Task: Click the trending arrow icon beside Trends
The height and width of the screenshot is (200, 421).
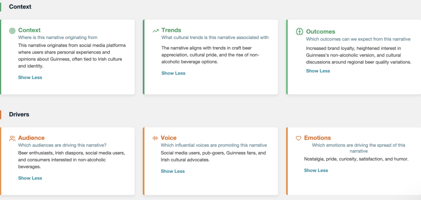Action: (156, 30)
